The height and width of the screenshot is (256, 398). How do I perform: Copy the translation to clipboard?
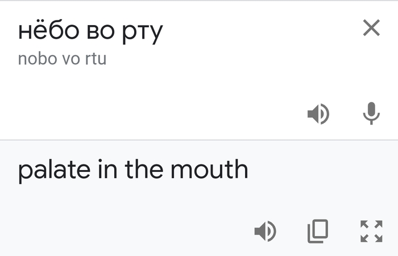click(318, 231)
